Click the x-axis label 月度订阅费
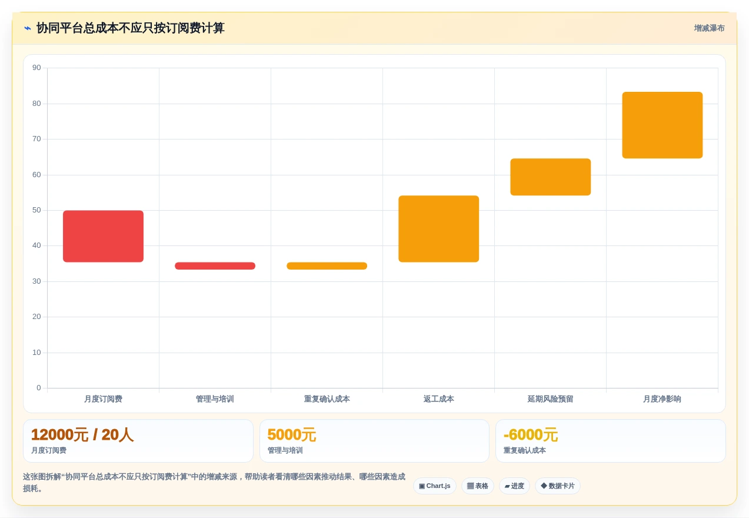This screenshot has height=518, width=749. (x=103, y=399)
